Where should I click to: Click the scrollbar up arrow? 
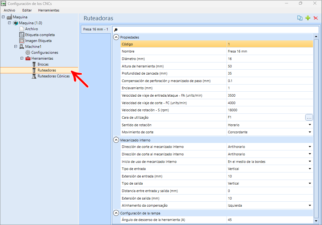pyautogui.click(x=316, y=37)
